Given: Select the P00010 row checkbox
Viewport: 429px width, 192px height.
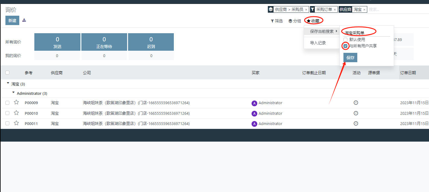Looking at the screenshot, I should pos(8,113).
